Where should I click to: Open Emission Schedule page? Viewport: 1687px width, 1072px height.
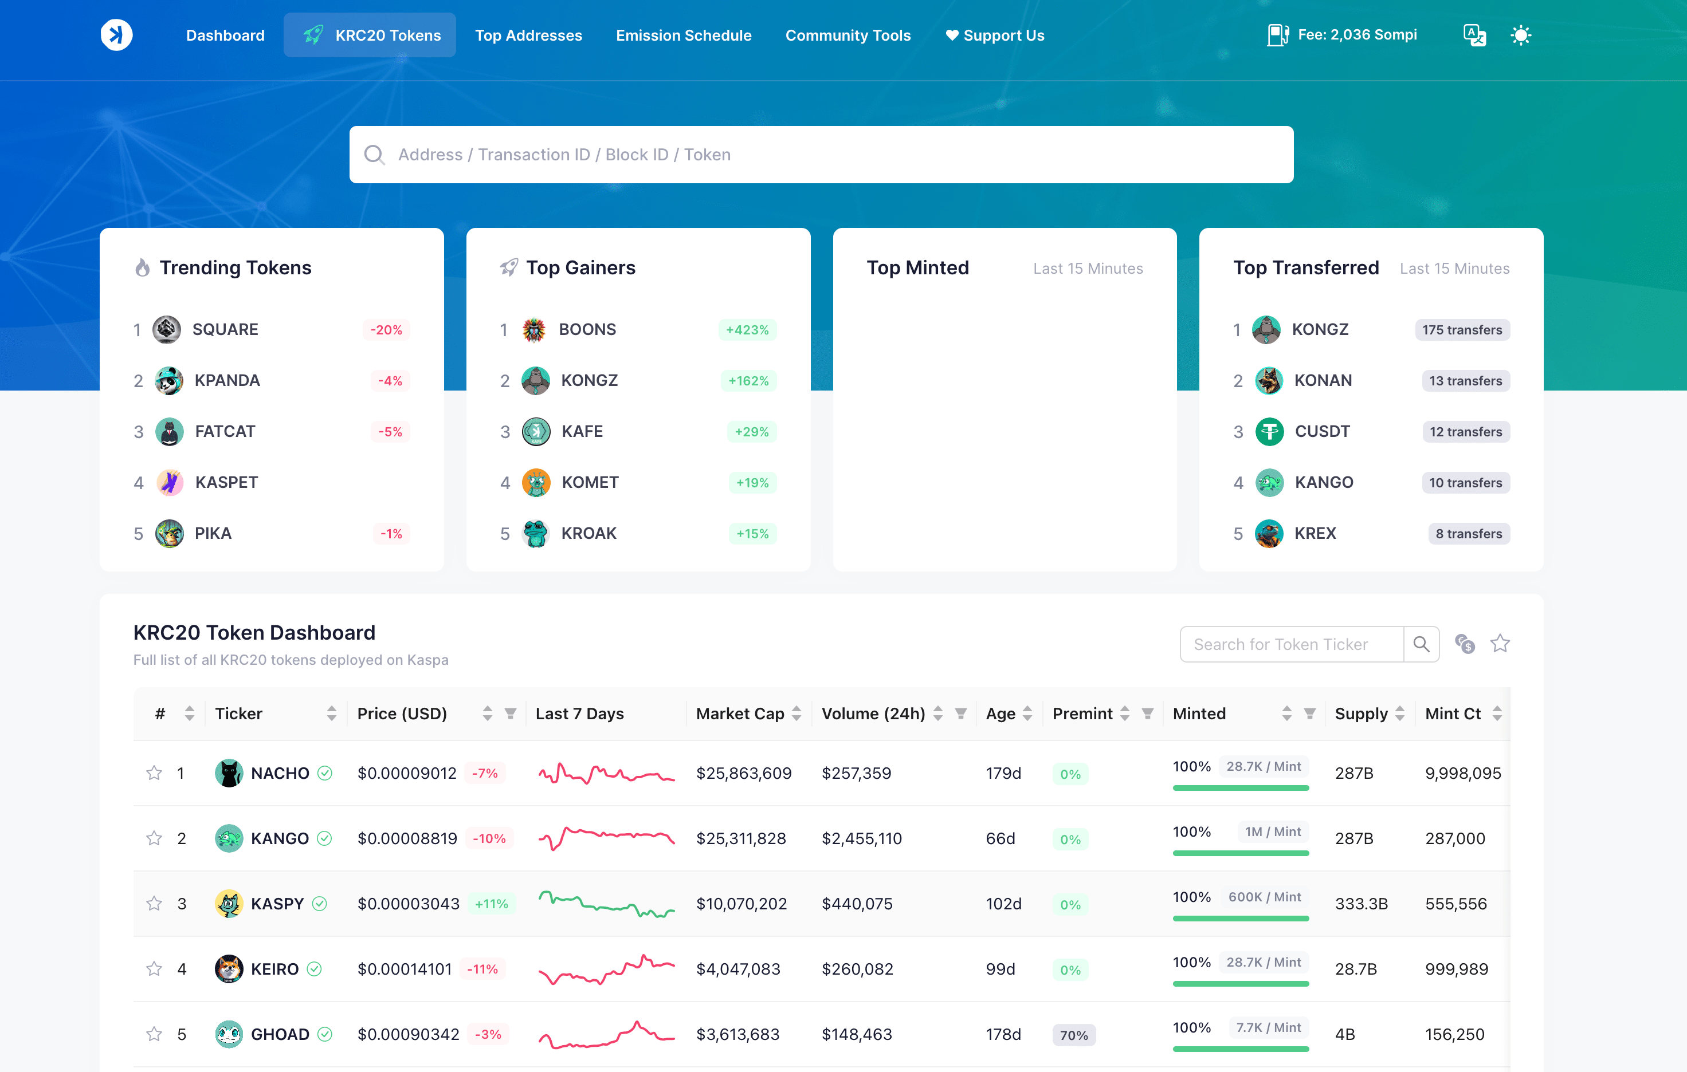pyautogui.click(x=684, y=35)
